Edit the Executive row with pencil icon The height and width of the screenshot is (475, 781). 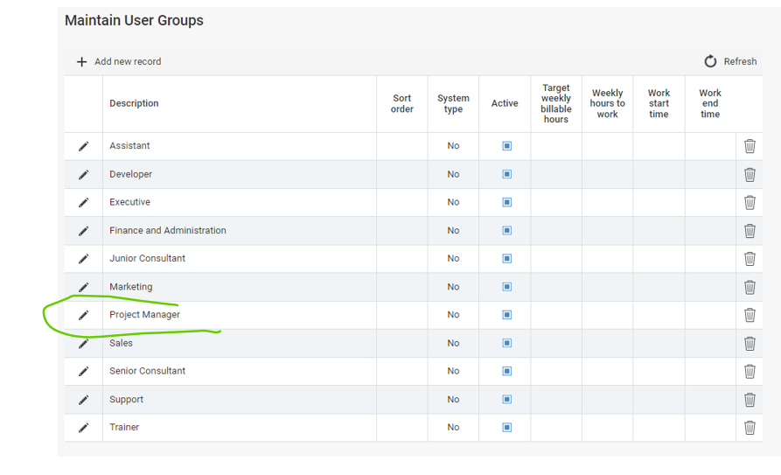pos(84,202)
